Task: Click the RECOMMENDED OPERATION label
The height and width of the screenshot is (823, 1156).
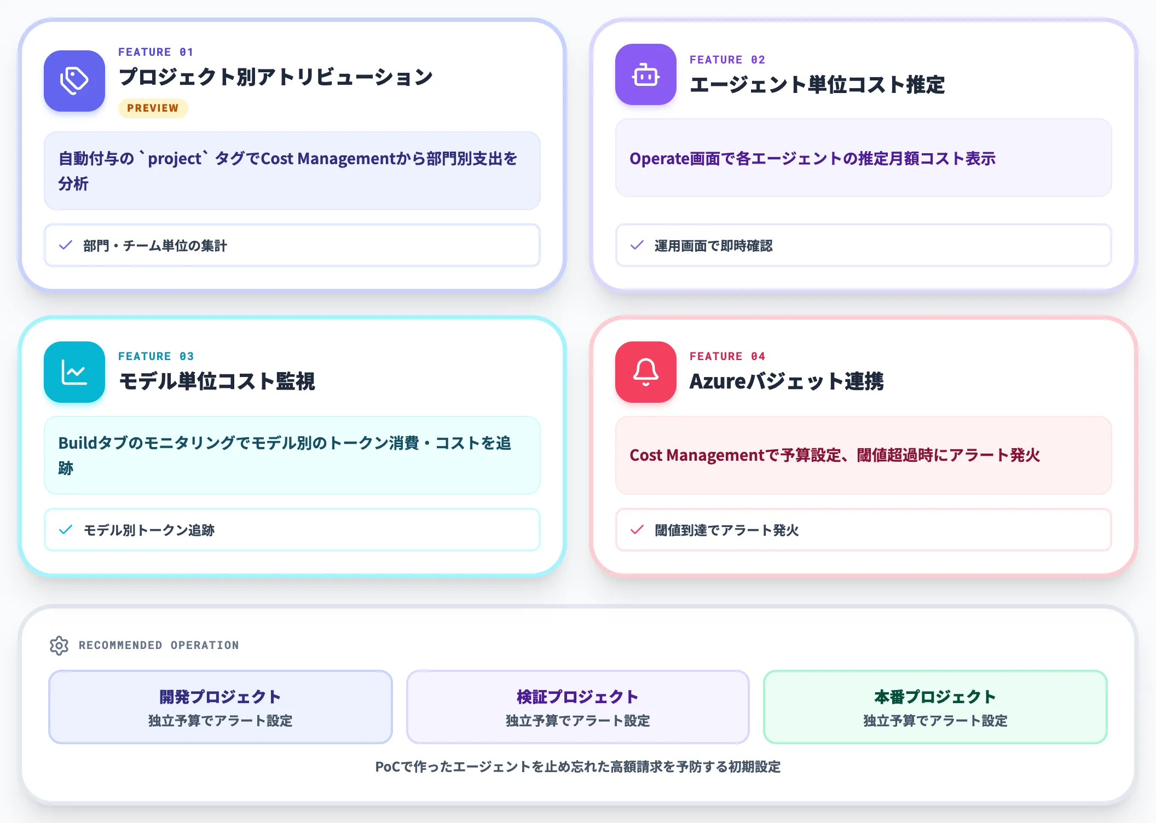Action: (x=159, y=645)
